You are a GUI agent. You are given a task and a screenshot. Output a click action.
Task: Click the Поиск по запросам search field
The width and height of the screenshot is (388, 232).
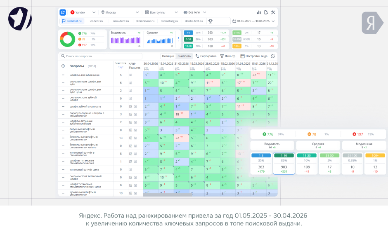pyautogui.click(x=101, y=56)
